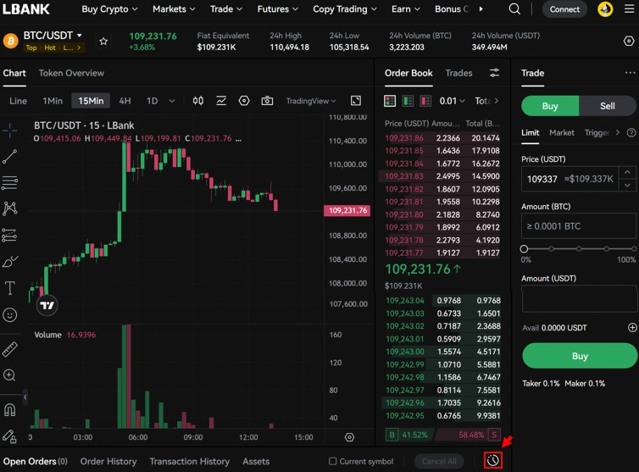Image resolution: width=639 pixels, height=472 pixels.
Task: Show more order types after Trigger
Action: point(618,132)
